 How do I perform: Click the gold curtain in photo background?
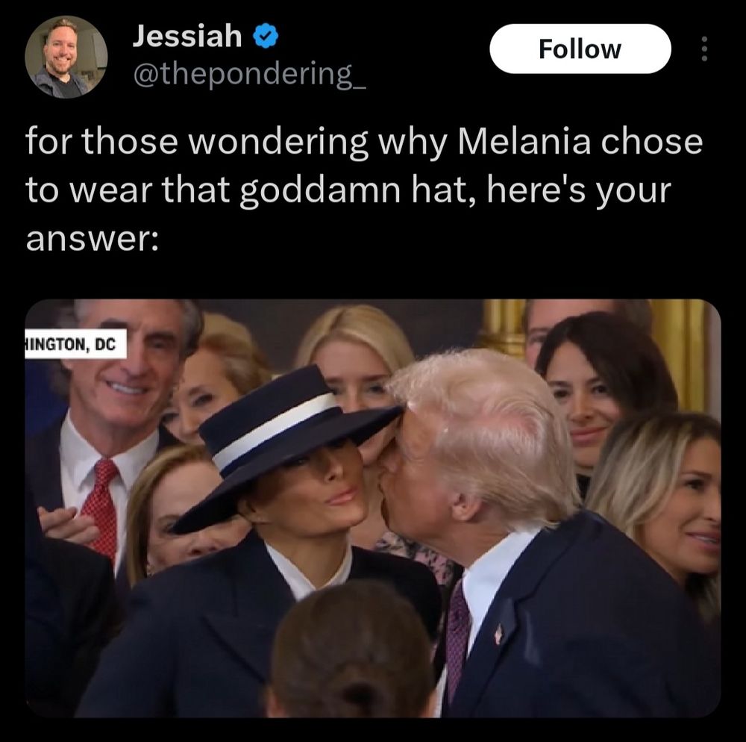pyautogui.click(x=678, y=352)
